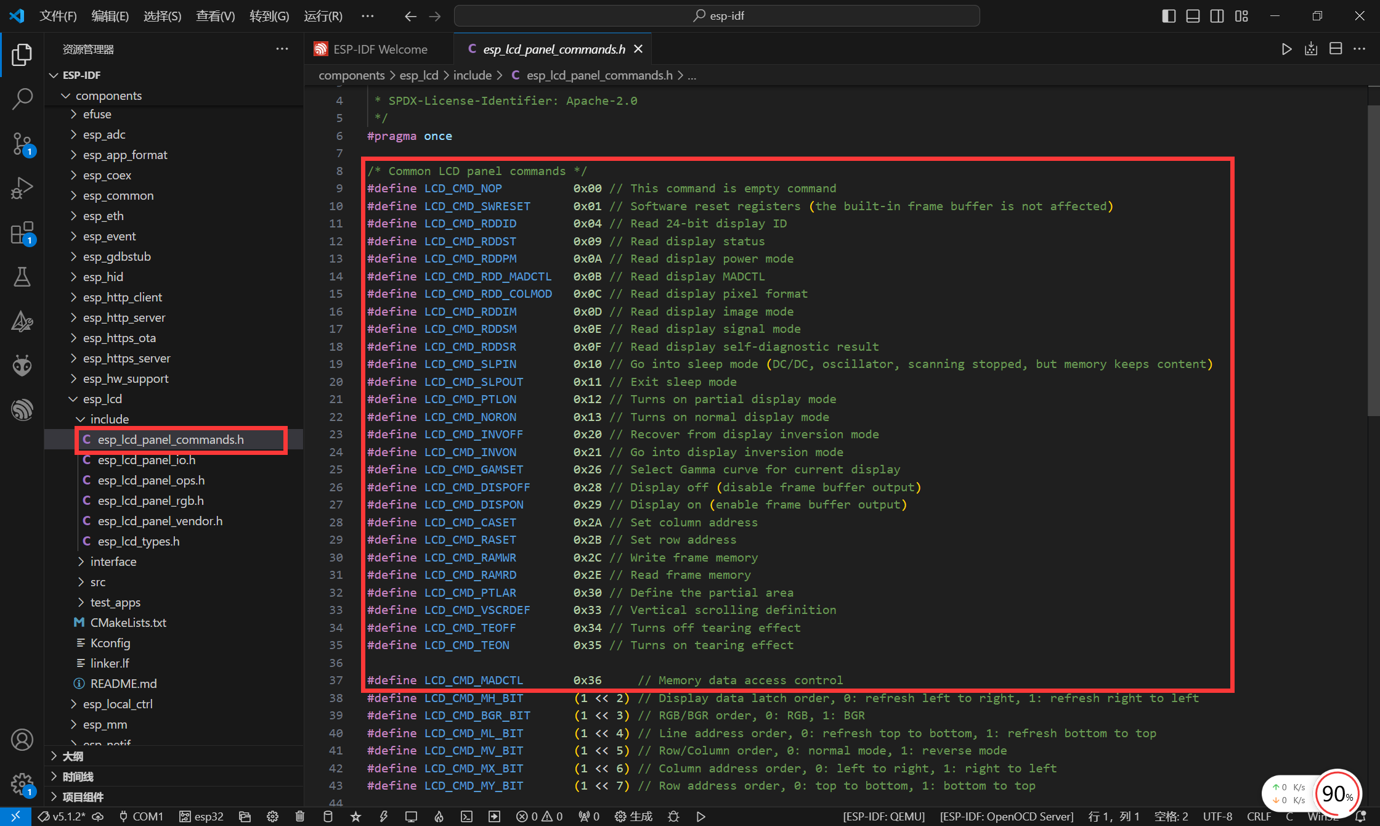Viewport: 1380px width, 826px height.
Task: Click split editor layout icon in editor toolbar
Action: tap(1336, 49)
